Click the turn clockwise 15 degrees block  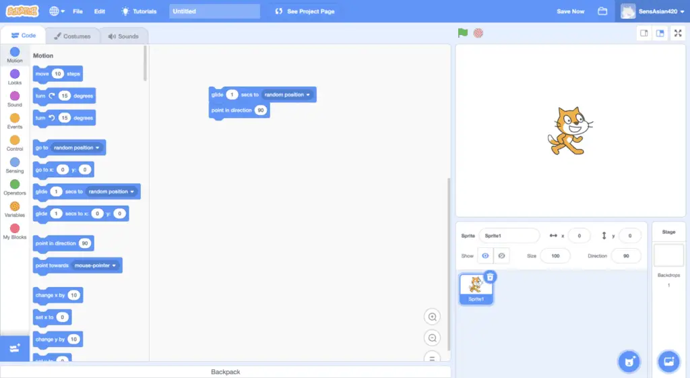click(64, 96)
